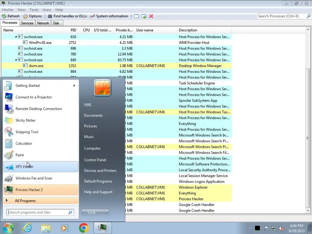Viewport: 312px width, 234px height.
Task: Show hidden tray icons arrow
Action: (250, 228)
